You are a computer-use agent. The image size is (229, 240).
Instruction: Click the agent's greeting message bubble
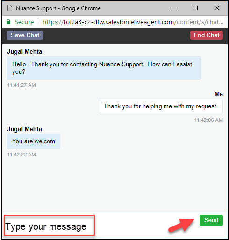click(x=104, y=68)
